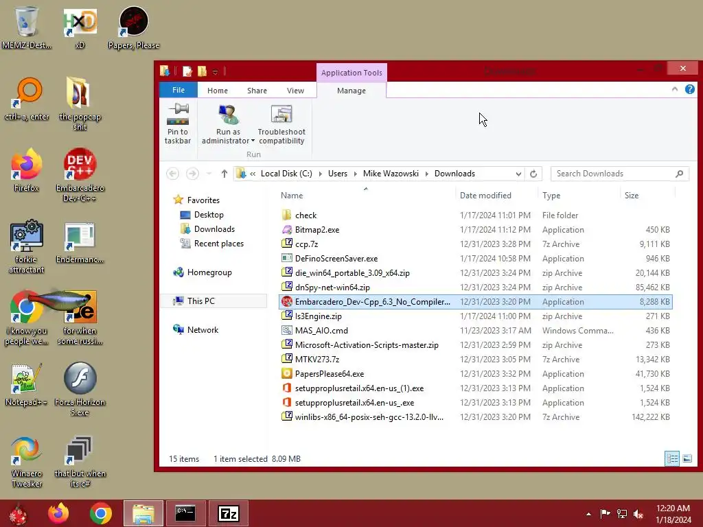Select the Winaero Tweaker desktop shortcut

[27, 462]
